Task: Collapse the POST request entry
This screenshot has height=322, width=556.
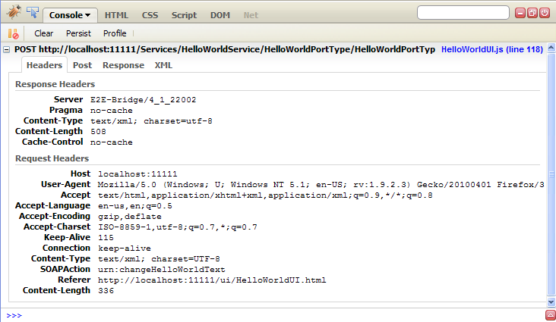Action: click(7, 49)
